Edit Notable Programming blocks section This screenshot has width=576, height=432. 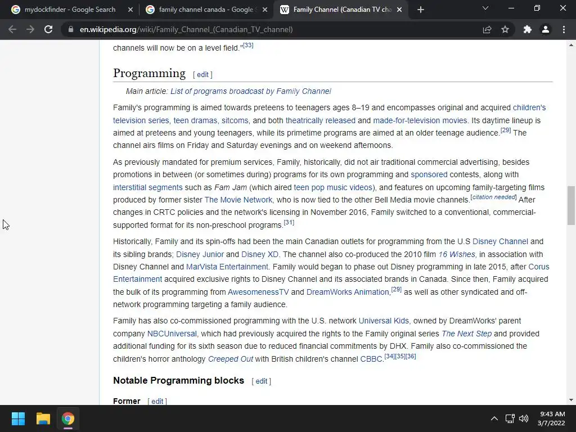coord(261,381)
